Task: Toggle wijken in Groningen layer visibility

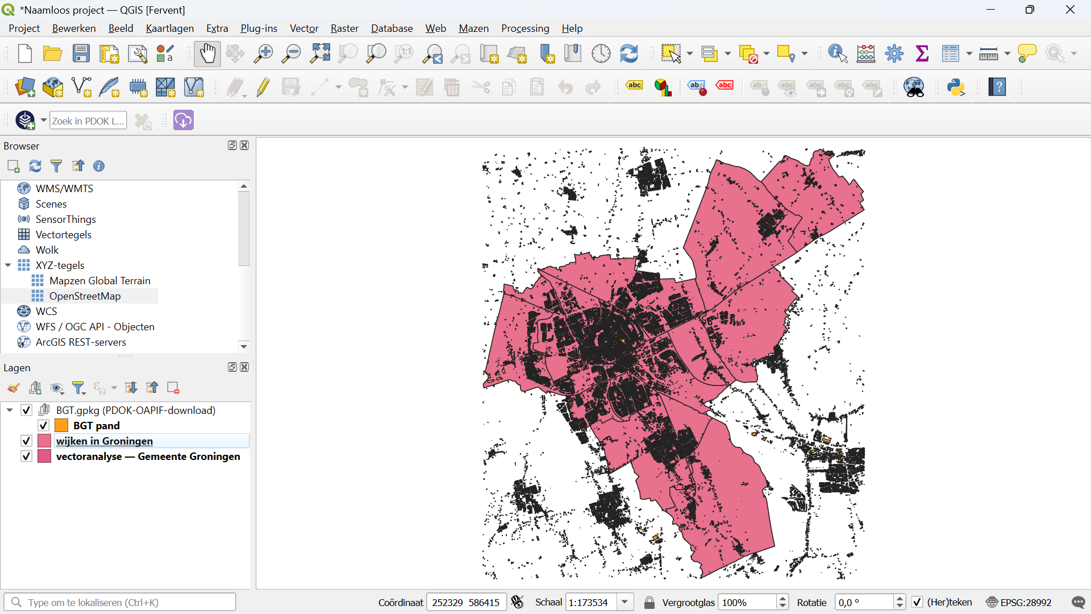Action: (26, 441)
